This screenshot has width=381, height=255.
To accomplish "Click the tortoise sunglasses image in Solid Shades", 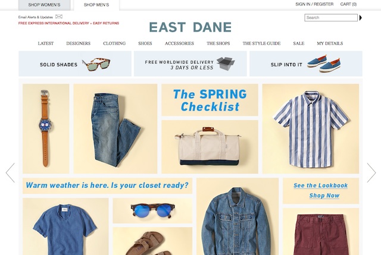I will (x=96, y=64).
